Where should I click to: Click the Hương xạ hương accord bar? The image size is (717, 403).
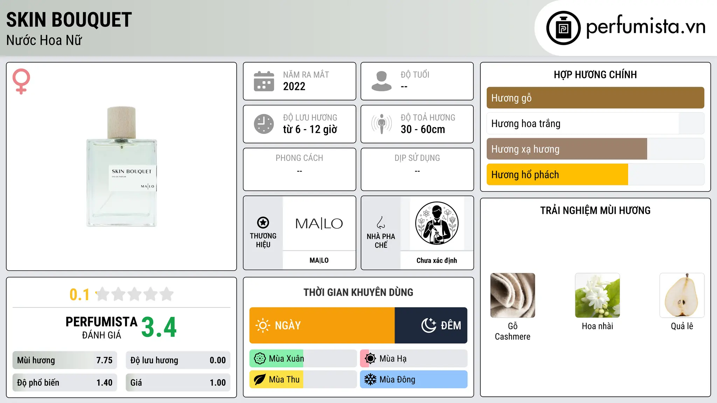coord(595,149)
